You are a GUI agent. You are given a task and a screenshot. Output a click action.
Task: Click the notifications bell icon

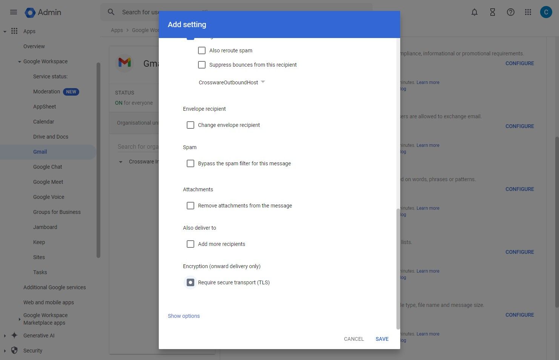pos(475,12)
